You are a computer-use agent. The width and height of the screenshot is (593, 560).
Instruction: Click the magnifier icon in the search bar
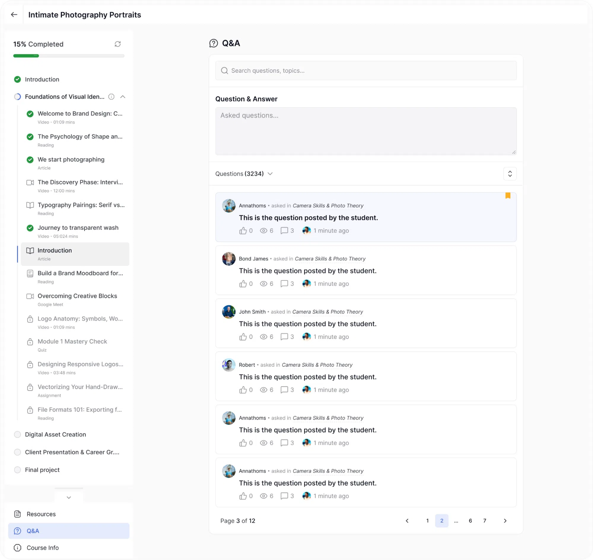225,70
